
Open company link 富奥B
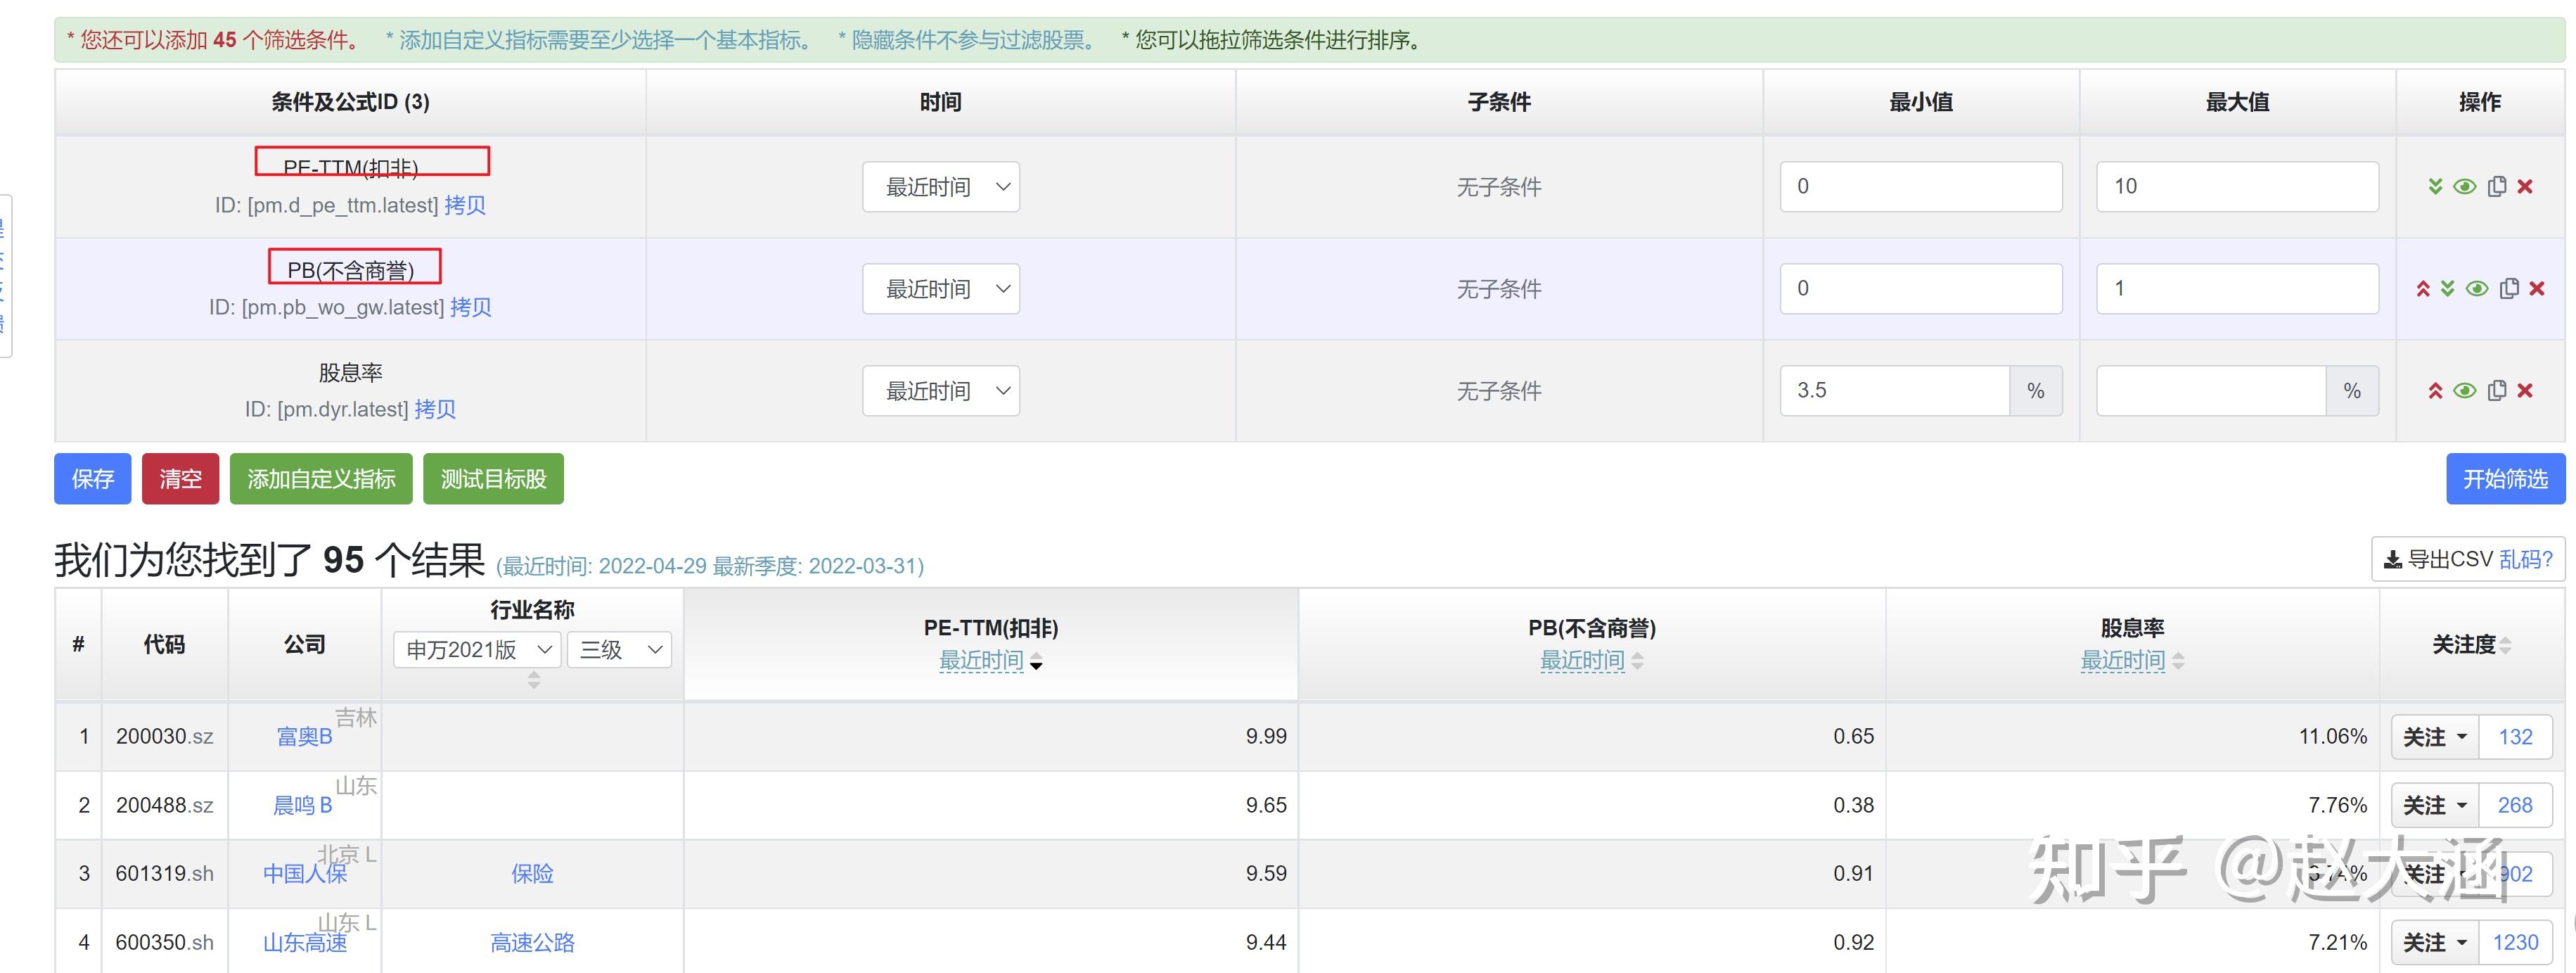(304, 737)
